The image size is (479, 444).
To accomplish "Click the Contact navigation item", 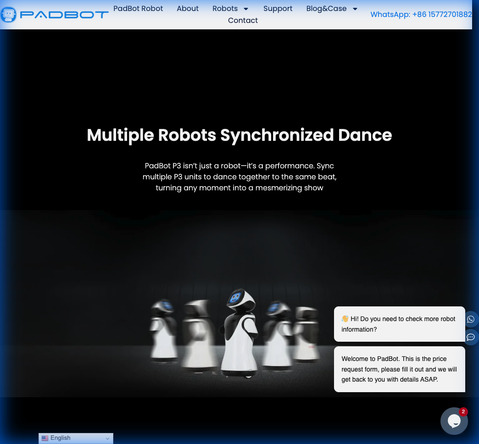I will coord(243,20).
